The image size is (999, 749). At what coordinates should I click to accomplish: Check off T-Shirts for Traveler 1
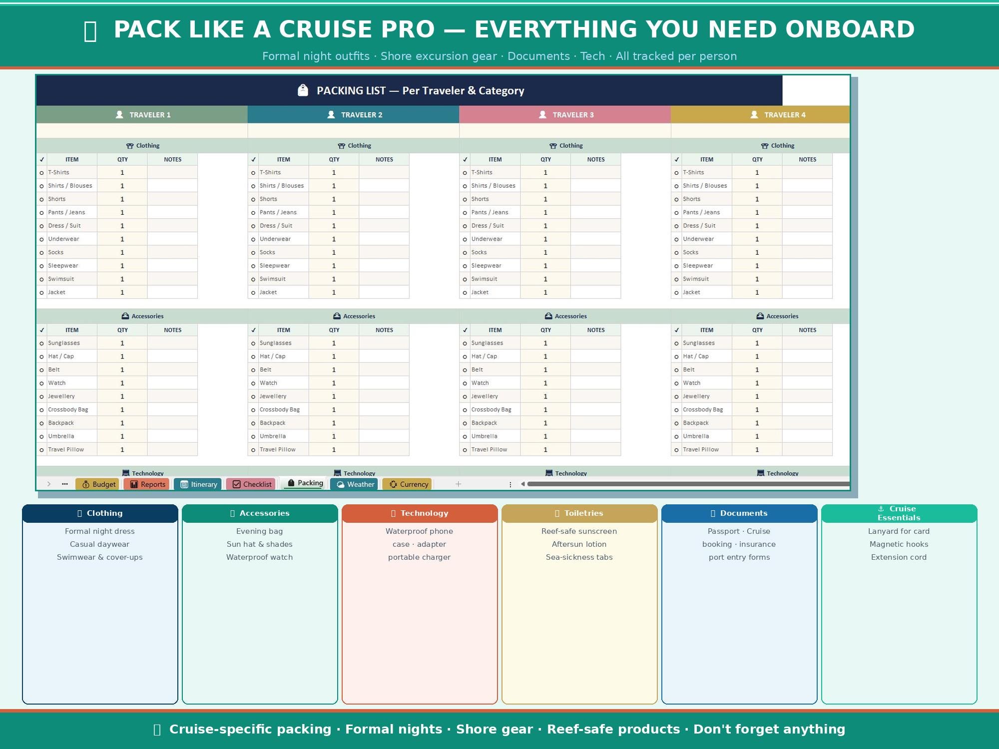pos(41,173)
